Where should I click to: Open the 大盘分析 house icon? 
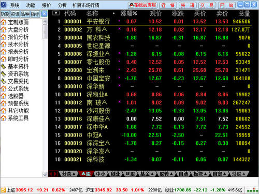[x=3, y=29]
